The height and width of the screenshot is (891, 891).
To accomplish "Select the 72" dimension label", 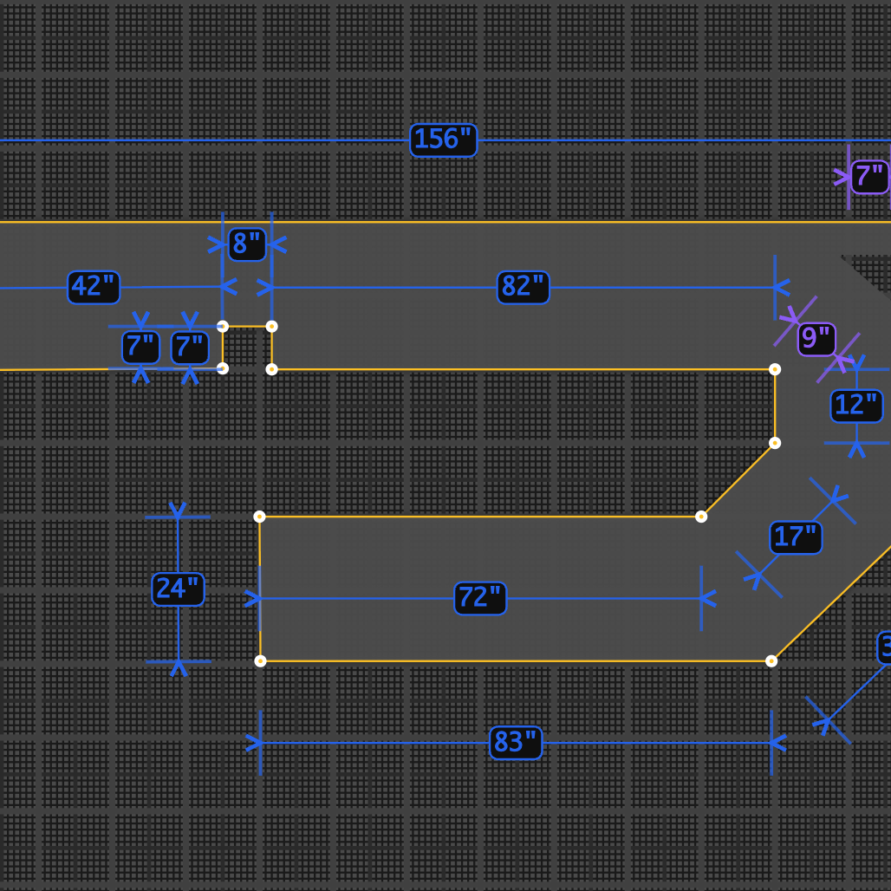I will (479, 598).
